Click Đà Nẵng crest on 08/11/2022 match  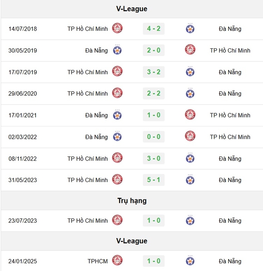[190, 158]
